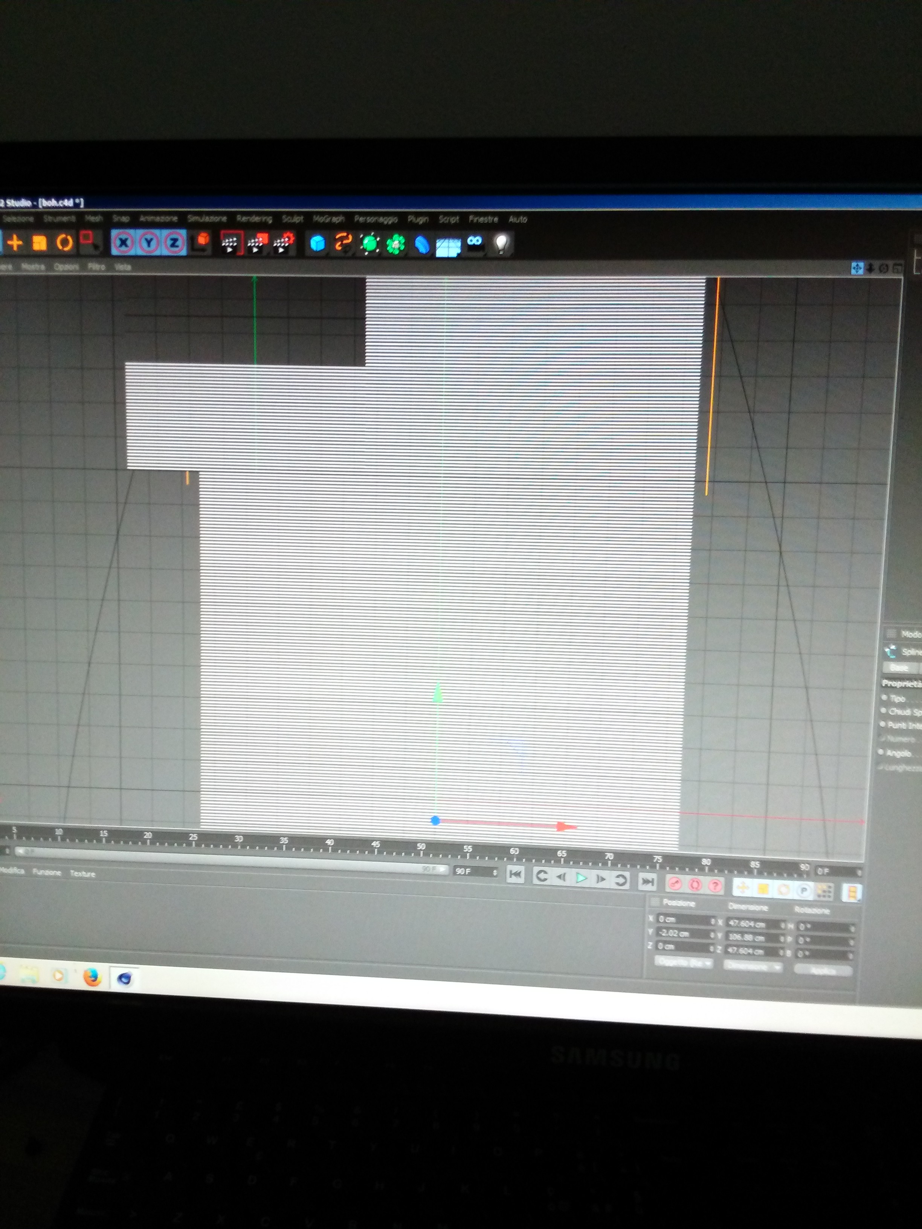
Task: Click the Texture material menu
Action: [x=82, y=874]
